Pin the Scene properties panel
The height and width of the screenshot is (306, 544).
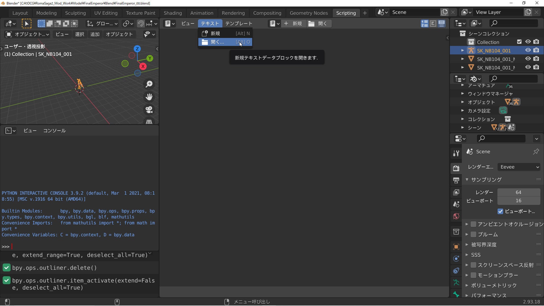pyautogui.click(x=536, y=152)
